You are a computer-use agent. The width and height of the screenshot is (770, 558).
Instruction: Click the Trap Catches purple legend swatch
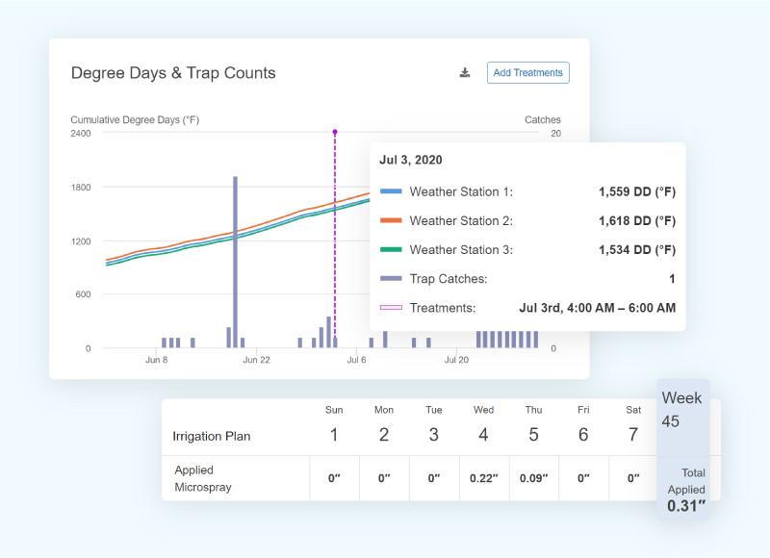pyautogui.click(x=391, y=278)
